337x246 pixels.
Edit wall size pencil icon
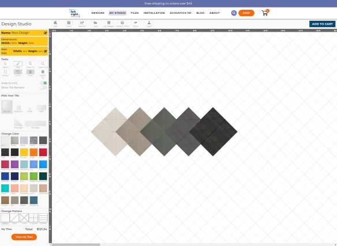46,51
